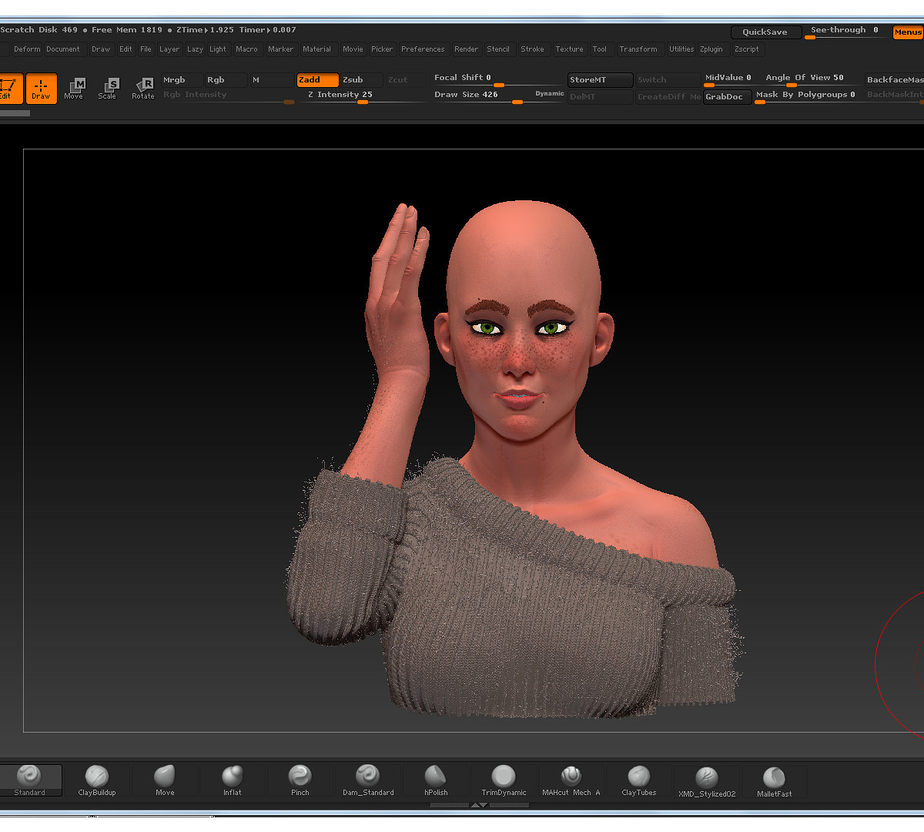Toggle the Menus button
This screenshot has width=924, height=832.
point(908,32)
